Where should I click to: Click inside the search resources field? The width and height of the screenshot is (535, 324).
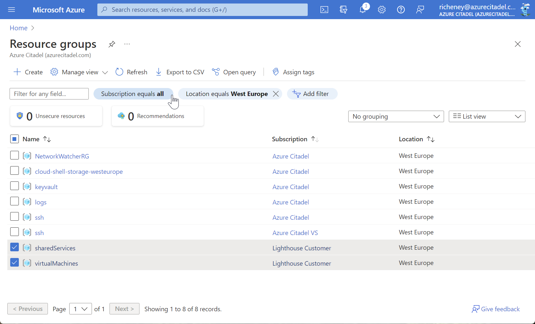202,10
